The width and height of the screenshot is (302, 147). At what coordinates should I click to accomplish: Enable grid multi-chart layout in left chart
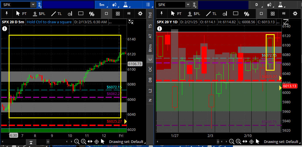click(x=118, y=13)
